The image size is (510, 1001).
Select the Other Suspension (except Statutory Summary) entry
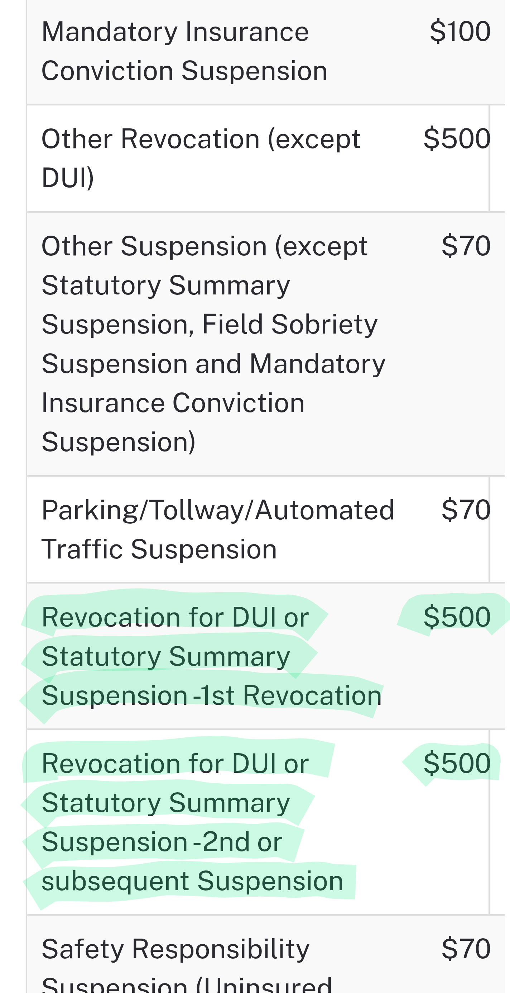(213, 344)
